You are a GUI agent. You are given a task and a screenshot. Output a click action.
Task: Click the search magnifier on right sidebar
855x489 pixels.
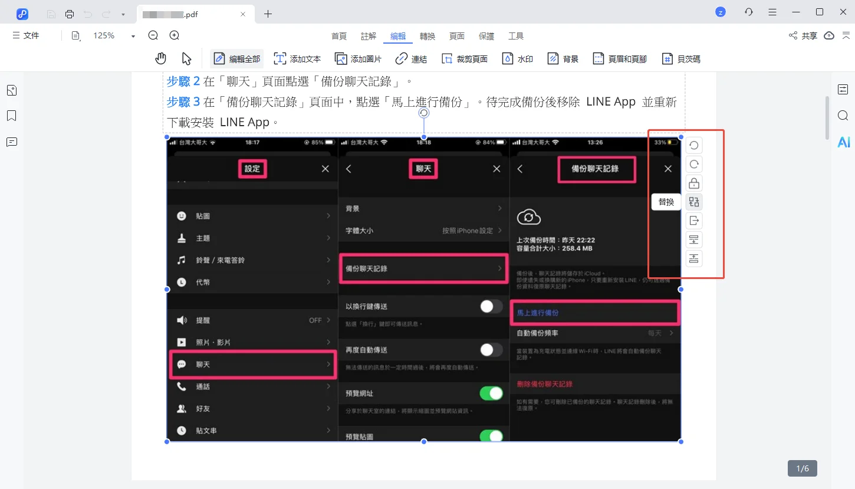(x=843, y=115)
